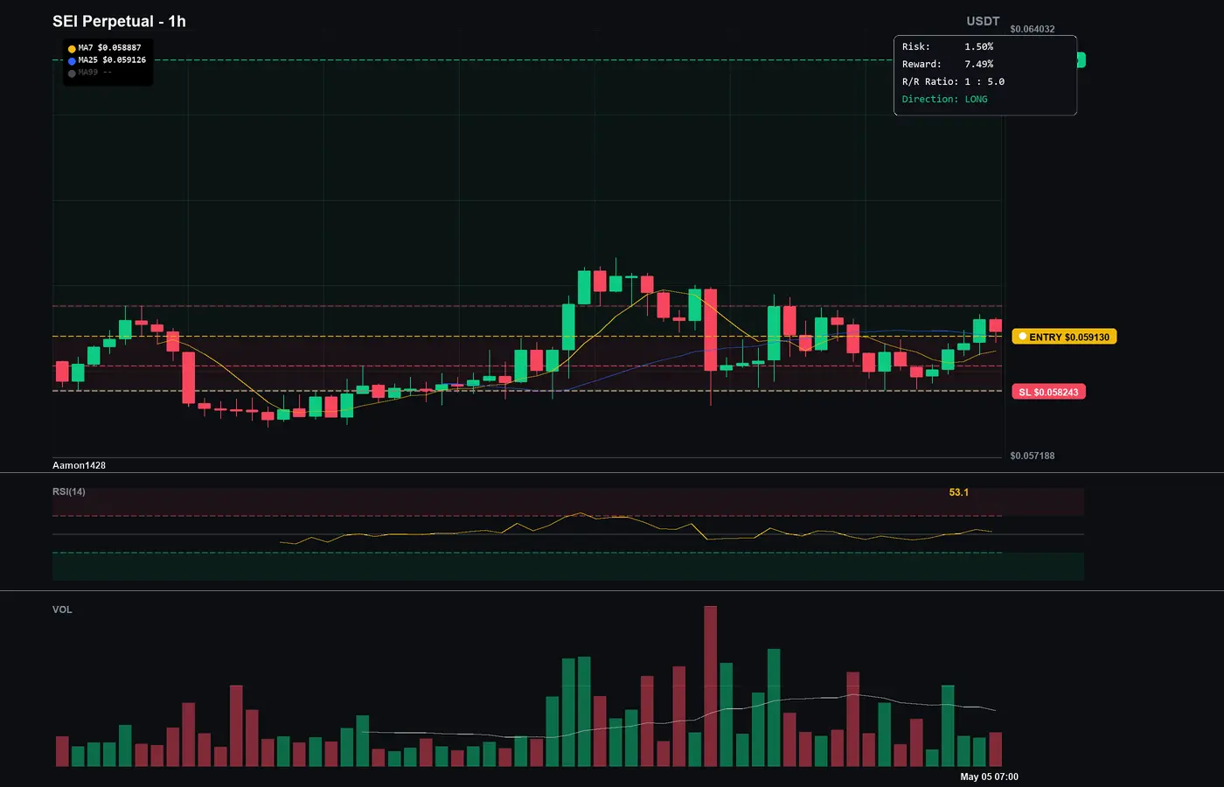Image resolution: width=1224 pixels, height=787 pixels.
Task: Click the RSI(14) indicator label
Action: pyautogui.click(x=69, y=491)
